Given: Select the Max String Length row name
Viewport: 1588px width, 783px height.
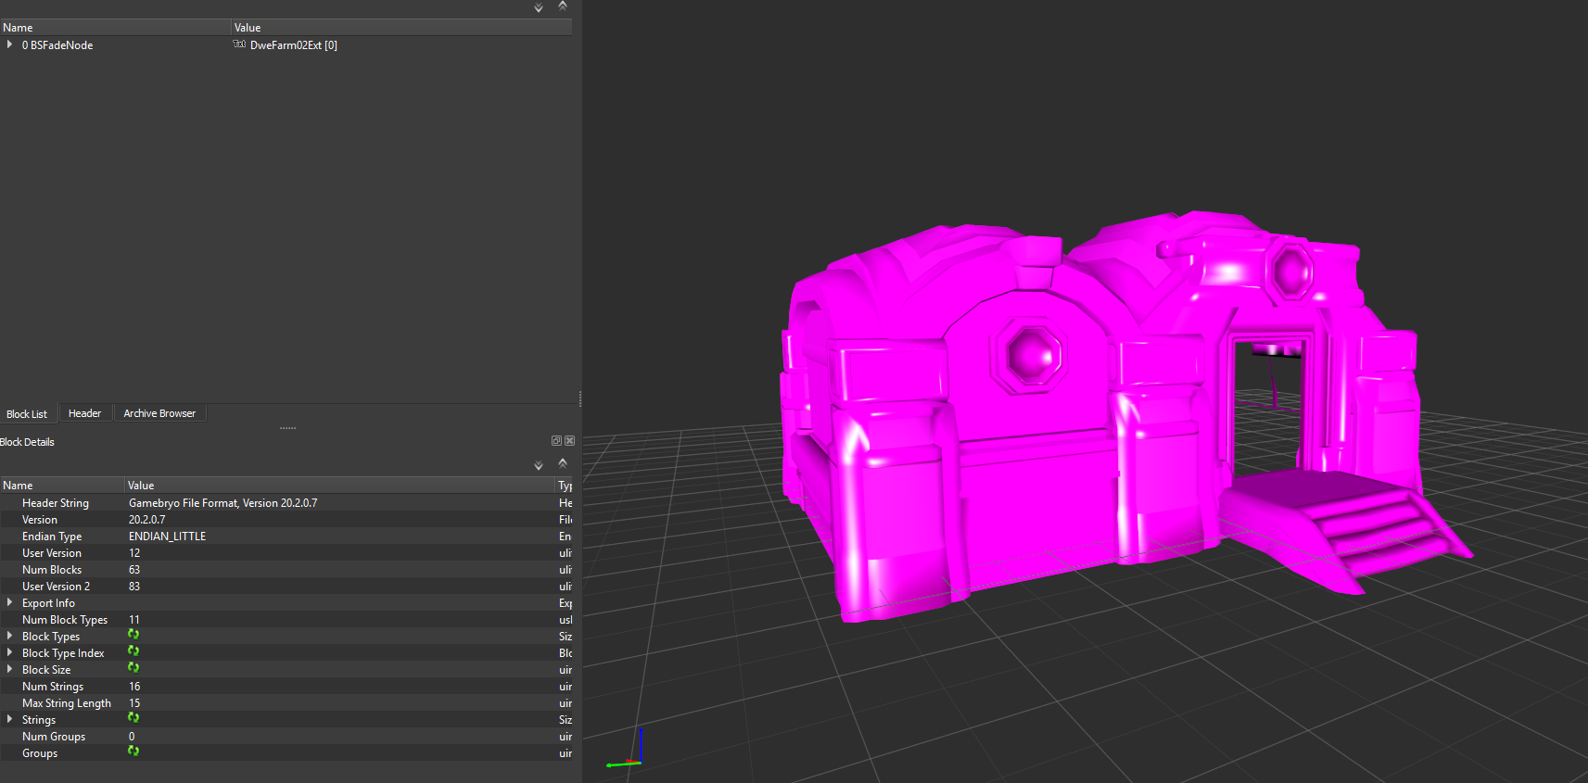Looking at the screenshot, I should coord(67,703).
